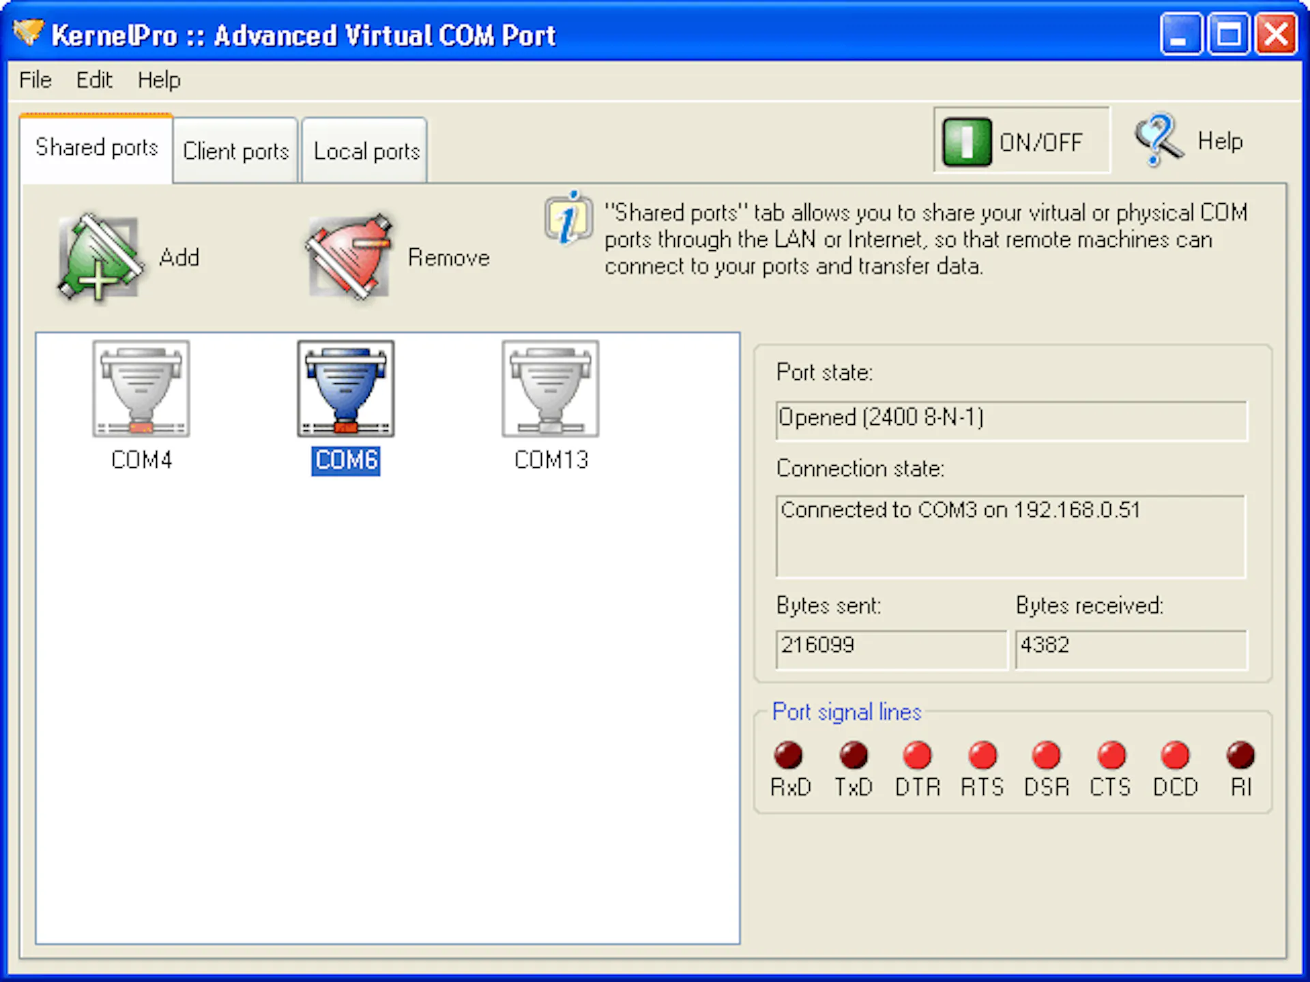
Task: Open the File menu
Action: (35, 80)
